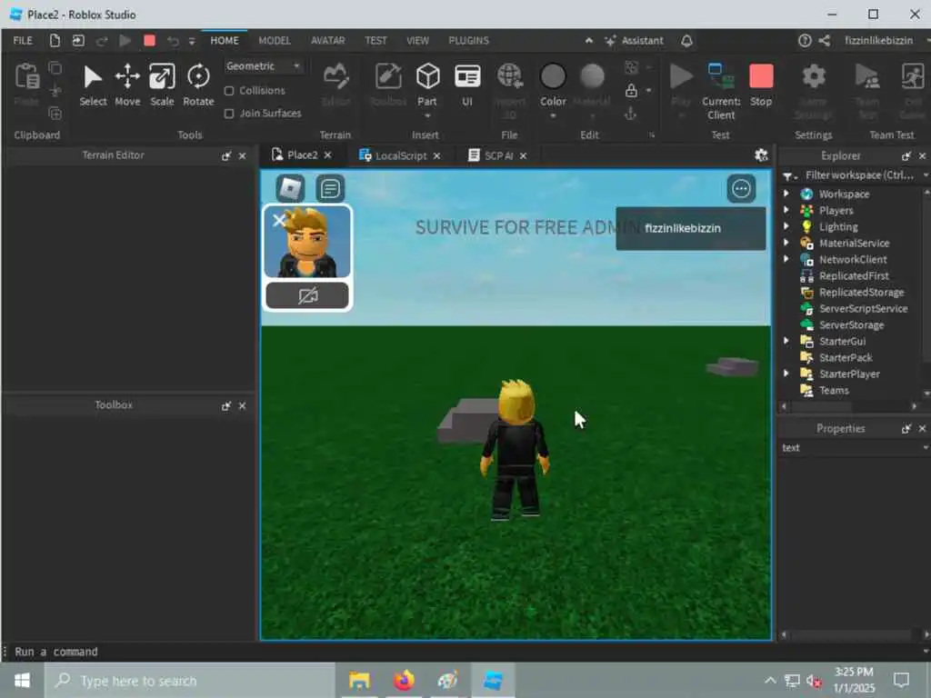Image resolution: width=931 pixels, height=698 pixels.
Task: Open the in-game chat icon
Action: coord(330,189)
